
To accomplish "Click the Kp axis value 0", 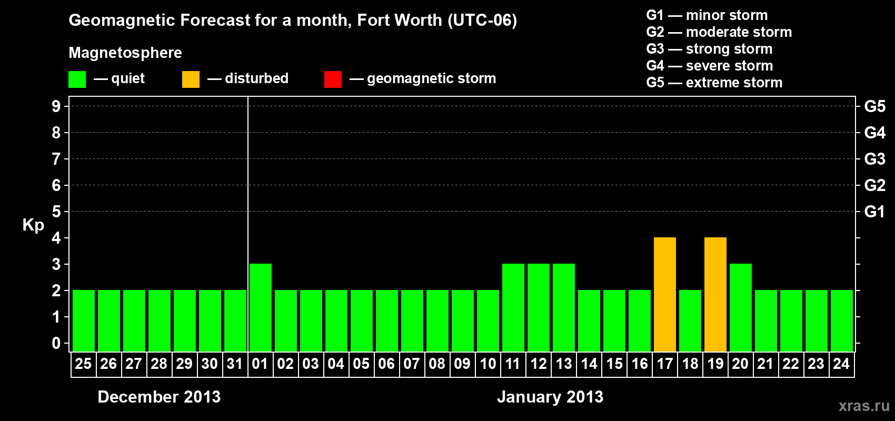I will point(56,343).
